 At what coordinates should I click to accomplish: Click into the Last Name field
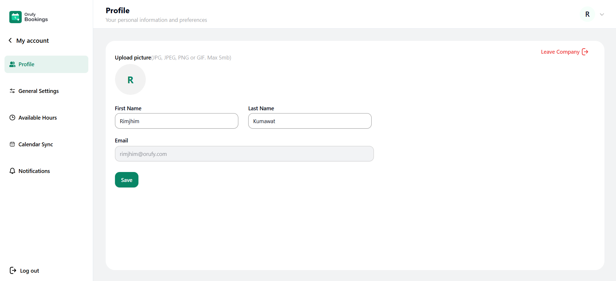point(310,121)
